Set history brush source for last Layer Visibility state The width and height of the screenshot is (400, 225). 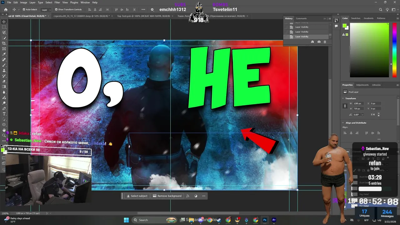point(286,37)
